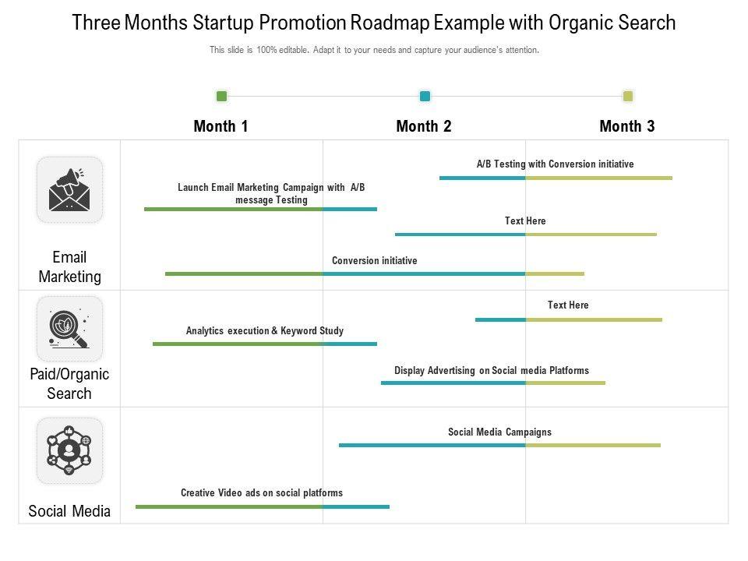Click the Month 3 column header
Screen dimensions: 748x561
627,126
